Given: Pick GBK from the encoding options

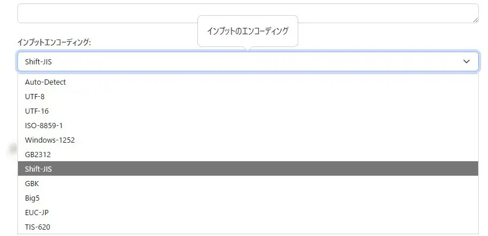Looking at the screenshot, I should point(32,183).
